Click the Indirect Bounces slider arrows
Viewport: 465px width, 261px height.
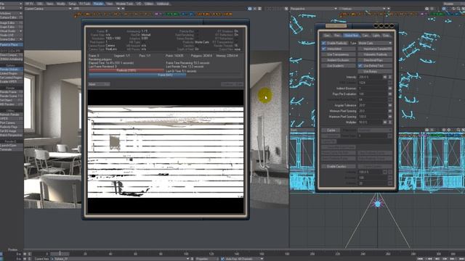tap(390, 88)
